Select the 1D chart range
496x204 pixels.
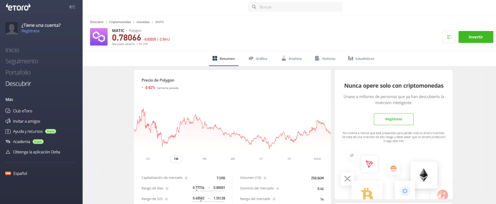148,159
